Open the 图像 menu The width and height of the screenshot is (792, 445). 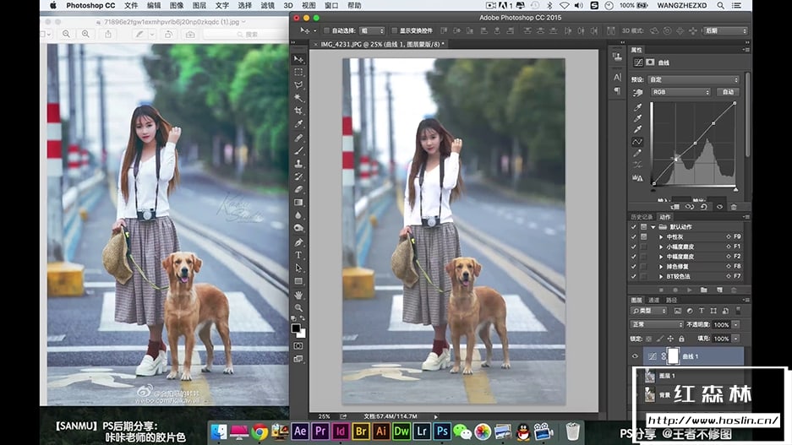click(x=177, y=6)
